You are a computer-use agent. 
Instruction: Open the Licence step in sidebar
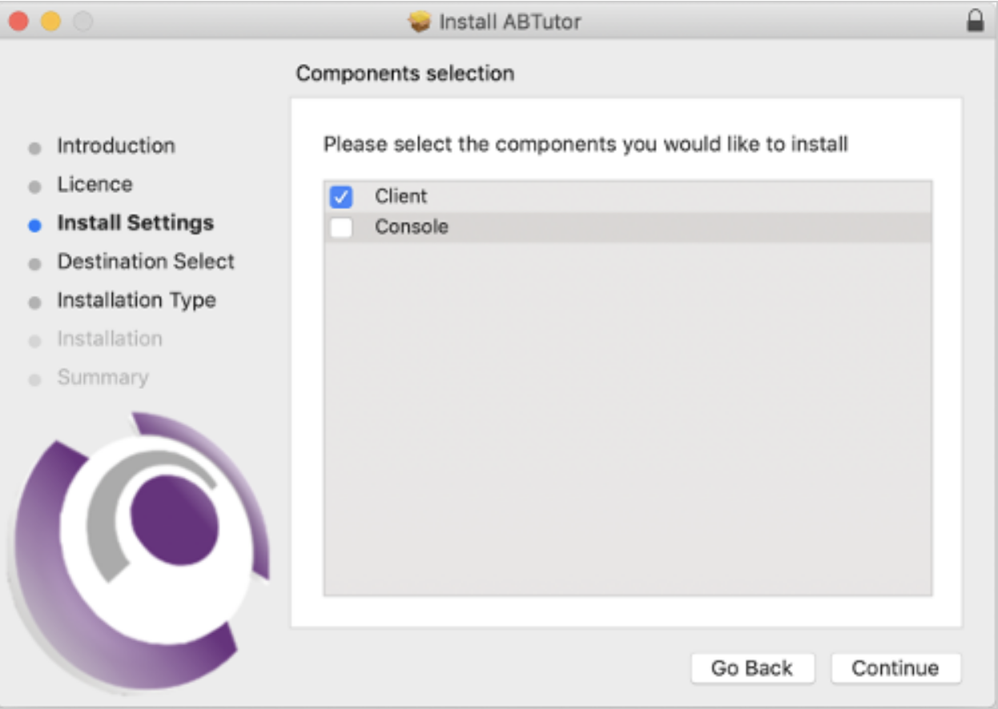95,184
